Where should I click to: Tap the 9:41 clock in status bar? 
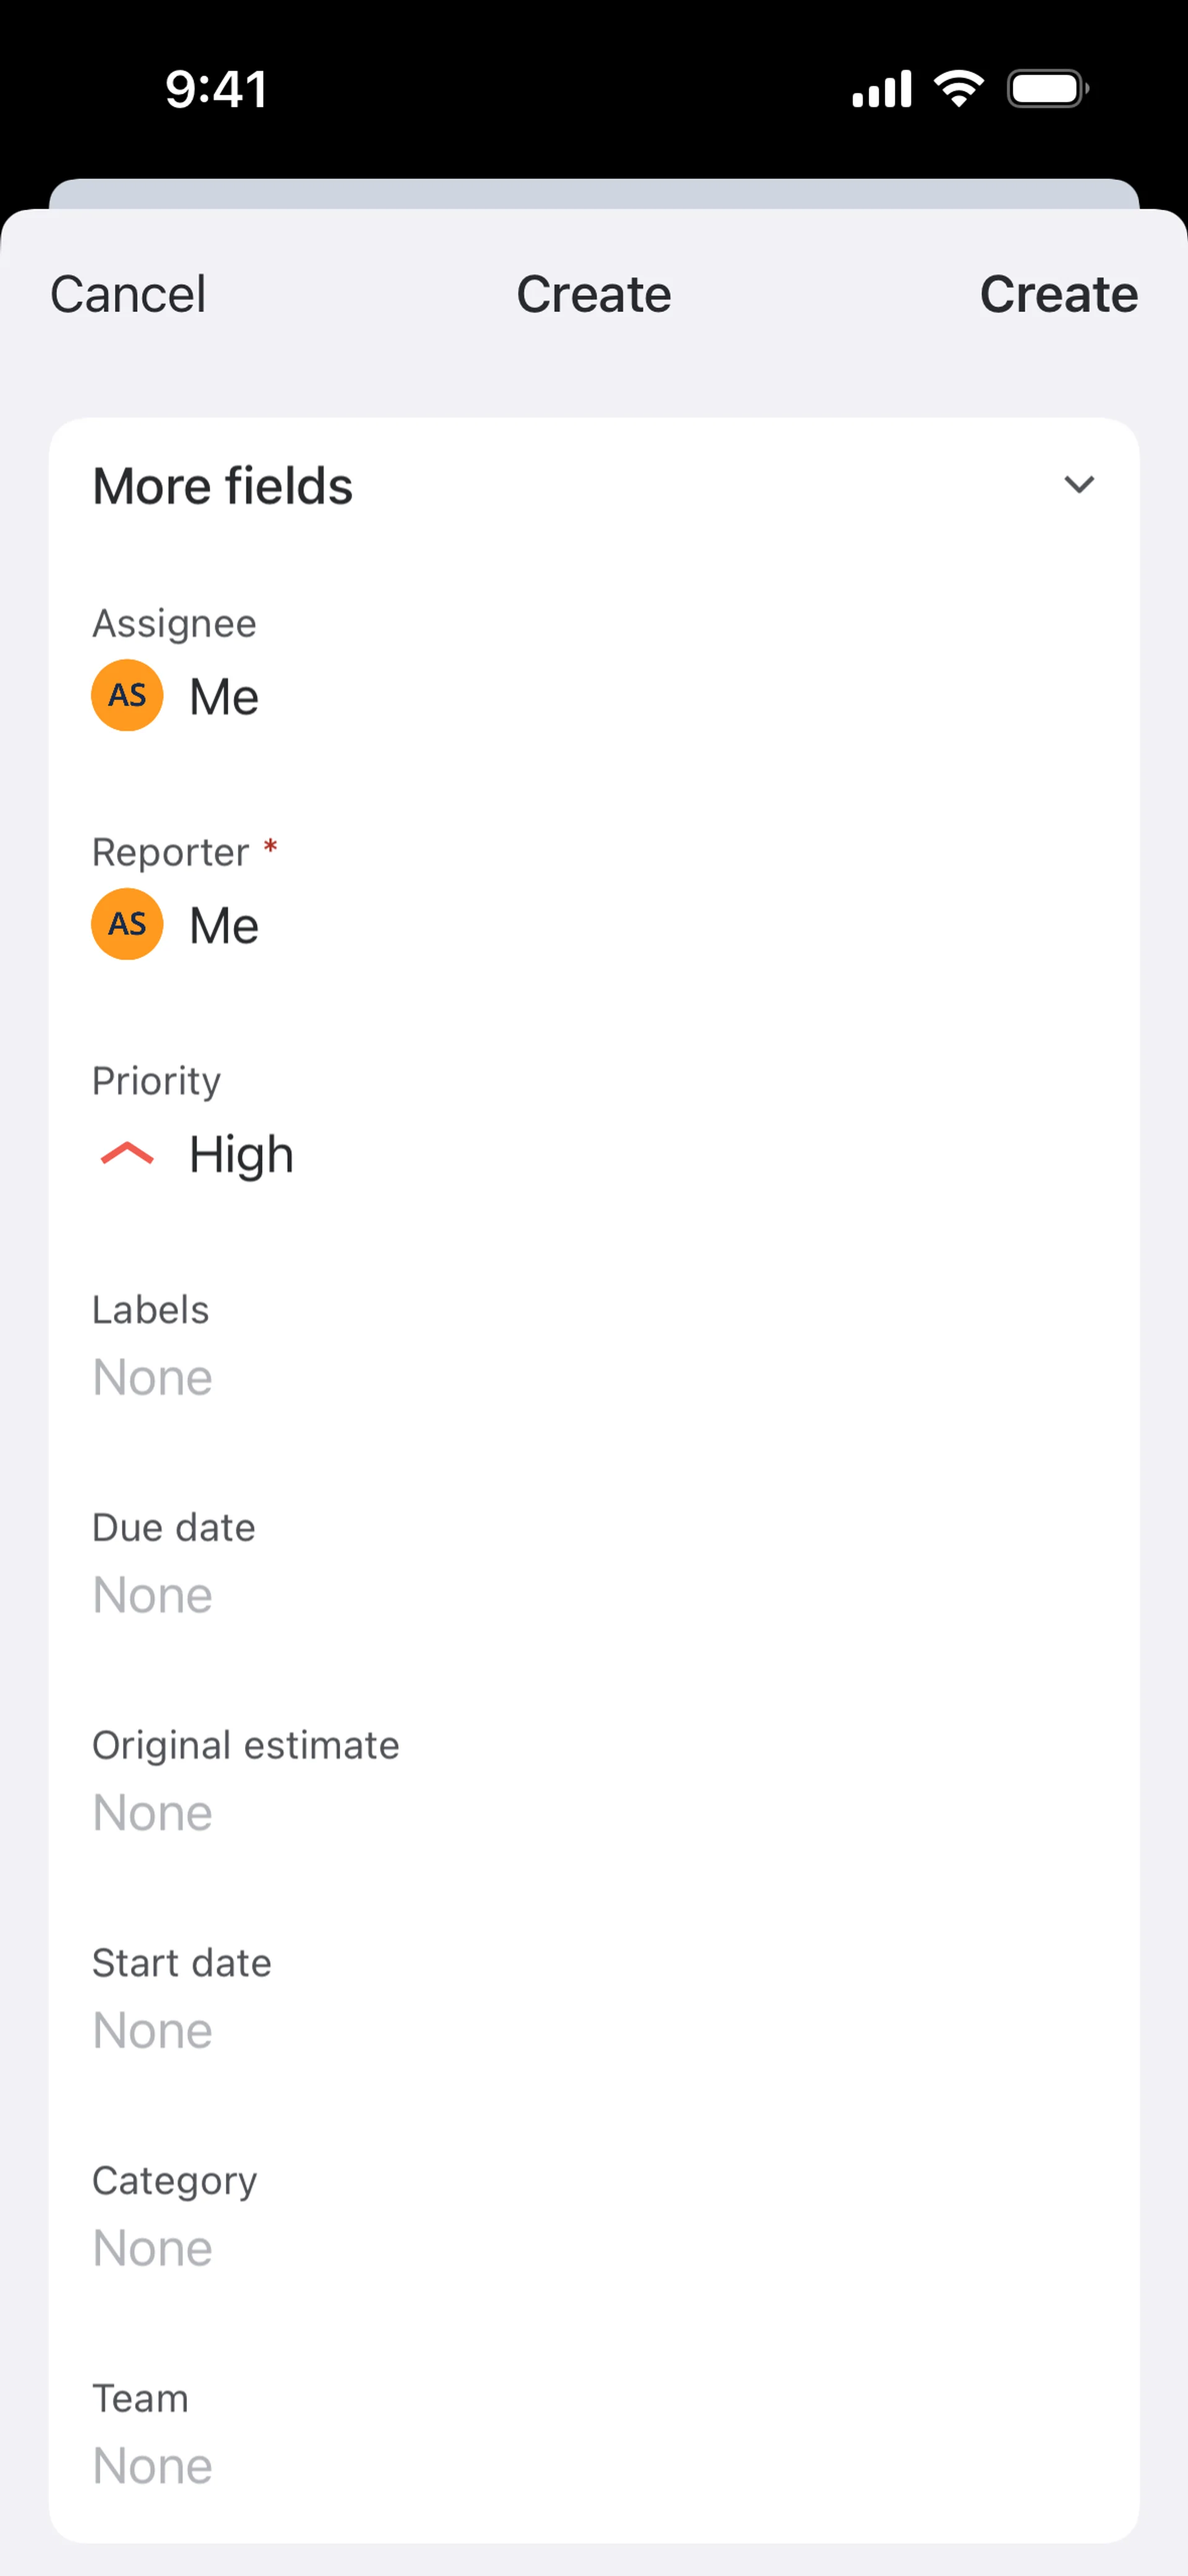pyautogui.click(x=216, y=89)
